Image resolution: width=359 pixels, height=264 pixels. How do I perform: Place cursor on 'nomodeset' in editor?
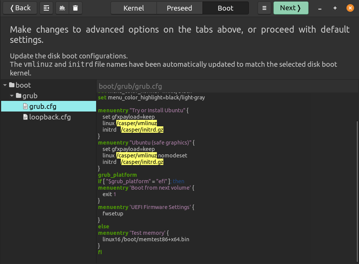(x=173, y=156)
